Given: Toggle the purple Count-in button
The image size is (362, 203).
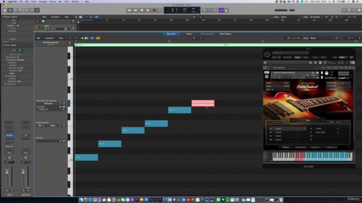Looking at the screenshot, I should tap(221, 10).
